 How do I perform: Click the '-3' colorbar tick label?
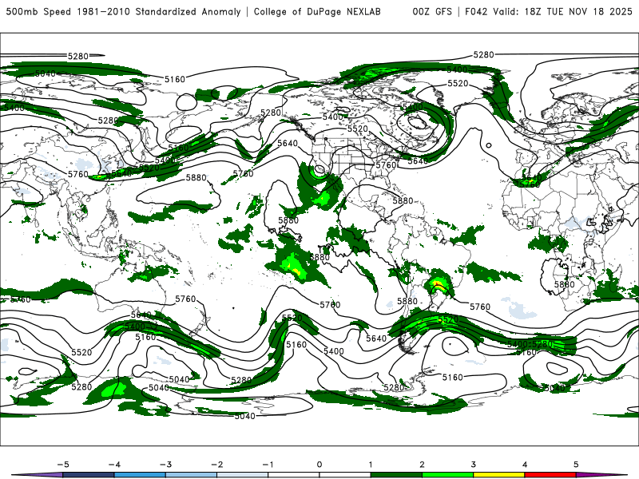(165, 465)
